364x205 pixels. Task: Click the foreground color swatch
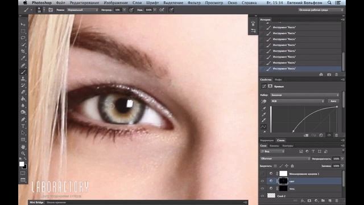click(22, 164)
